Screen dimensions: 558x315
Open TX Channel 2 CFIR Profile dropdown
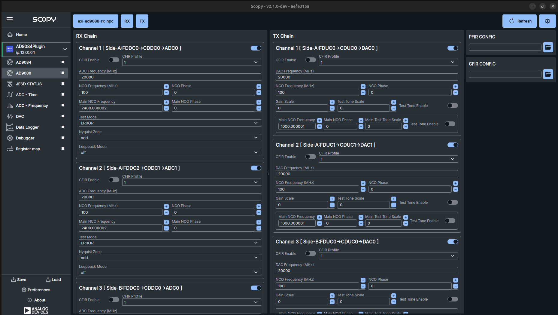[x=388, y=159]
